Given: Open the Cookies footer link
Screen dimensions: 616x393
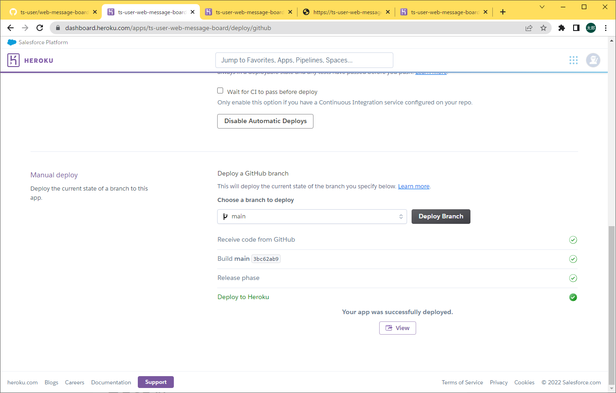Looking at the screenshot, I should click(524, 383).
